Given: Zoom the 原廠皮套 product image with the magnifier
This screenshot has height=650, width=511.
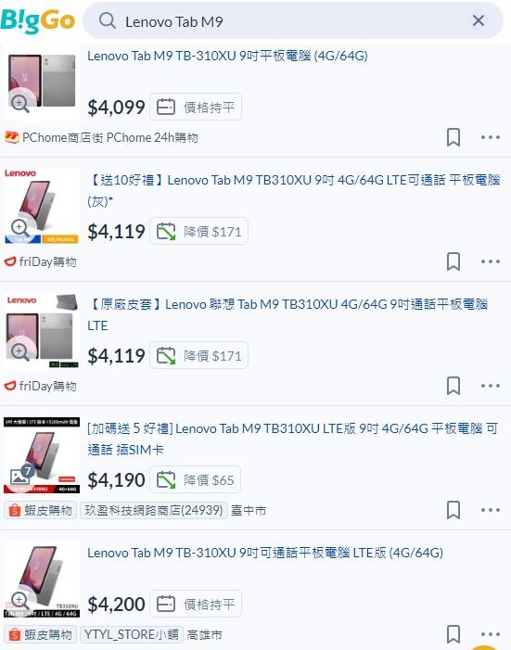Looking at the screenshot, I should pos(19,352).
